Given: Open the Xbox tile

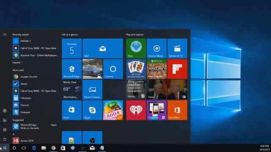Looking at the screenshot, I should coord(136,49).
